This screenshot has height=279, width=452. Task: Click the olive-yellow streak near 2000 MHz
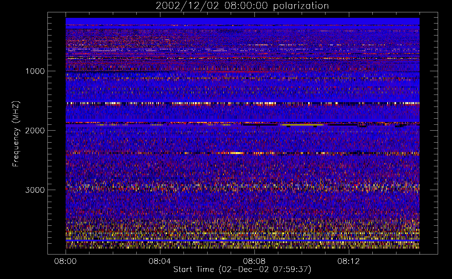(x=303, y=125)
